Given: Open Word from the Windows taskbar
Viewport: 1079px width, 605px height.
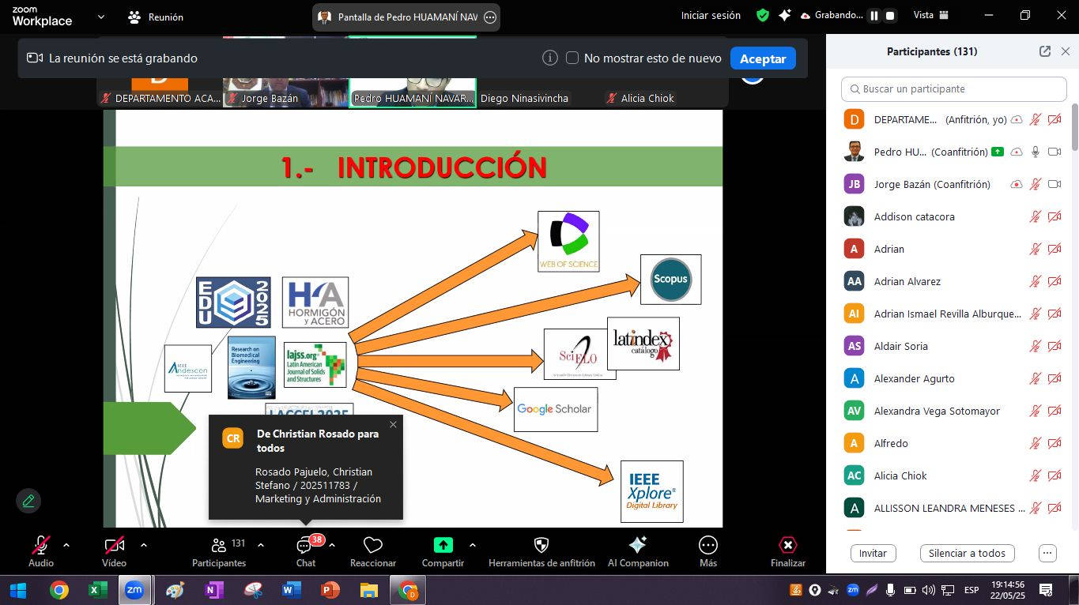Looking at the screenshot, I should pos(291,590).
